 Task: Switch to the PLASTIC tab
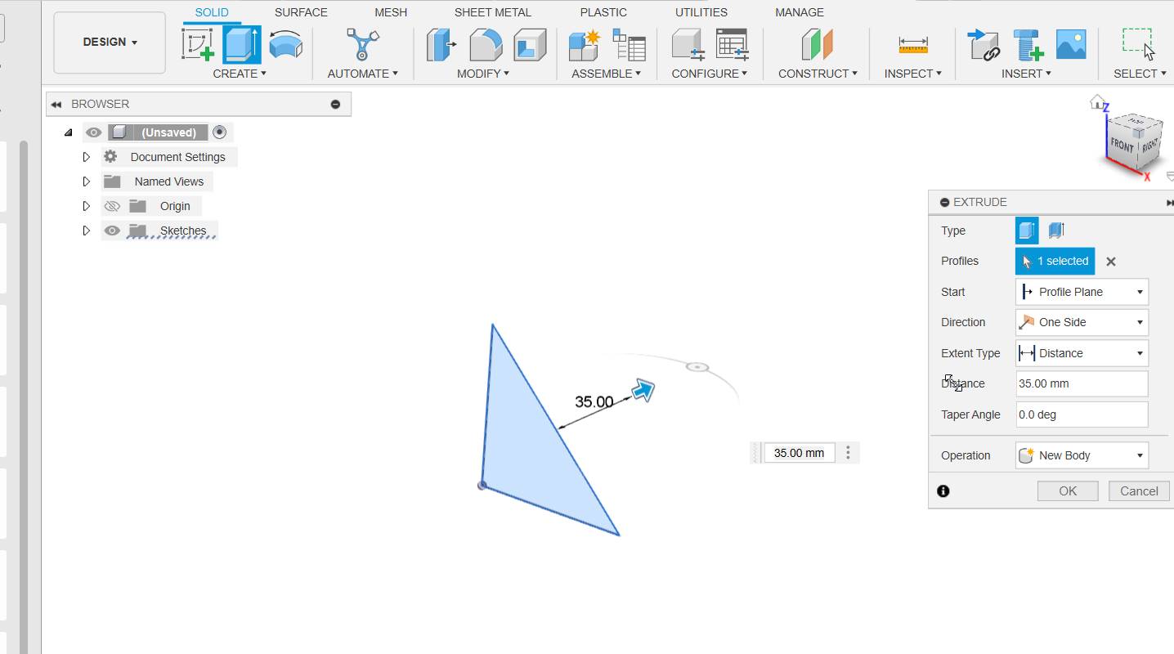click(x=603, y=12)
